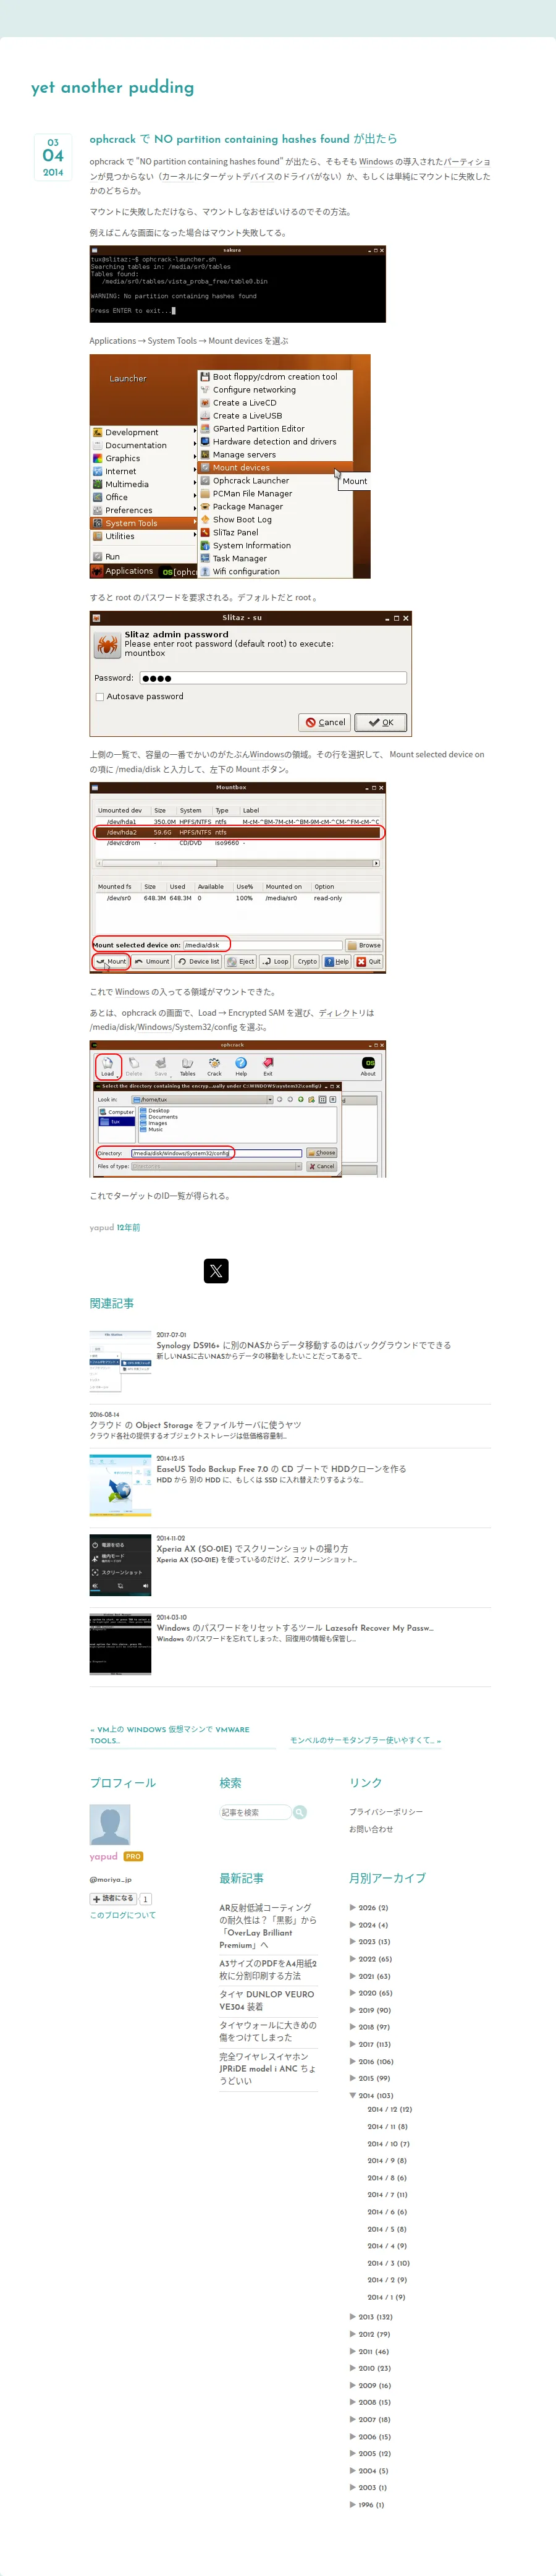Click the Synology DS916+ article thumbnail
The width and height of the screenshot is (556, 2576).
121,1361
